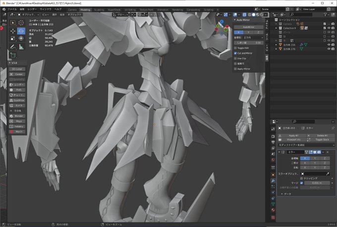Viewport: 337px width, 227px height.
Task: Select the Rotate tool in the viewport toolbar
Action: (22, 31)
